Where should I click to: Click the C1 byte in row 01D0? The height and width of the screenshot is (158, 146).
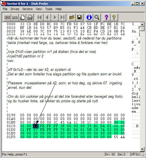pyautogui.click(x=22, y=130)
